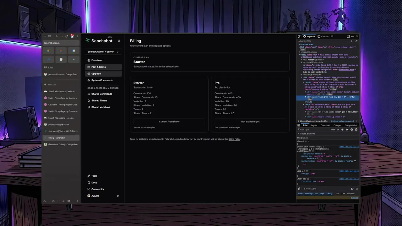Open the Select Channel / Server dropdown
This screenshot has width=402, height=226.
click(x=103, y=52)
